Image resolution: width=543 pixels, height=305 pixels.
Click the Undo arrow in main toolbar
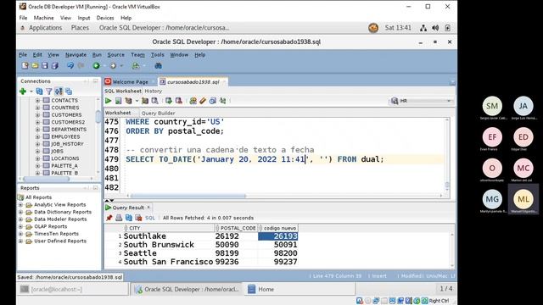pyautogui.click(x=70, y=65)
